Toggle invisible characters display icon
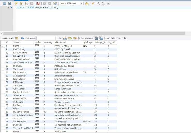This screenshot has height=133, width=191. (x=103, y=3)
